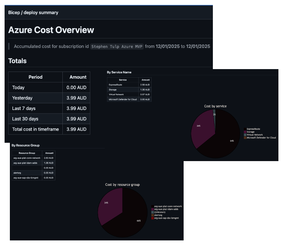
Task: Select the arg-aue-plat-conn-network legend marker
Action: click(152, 206)
